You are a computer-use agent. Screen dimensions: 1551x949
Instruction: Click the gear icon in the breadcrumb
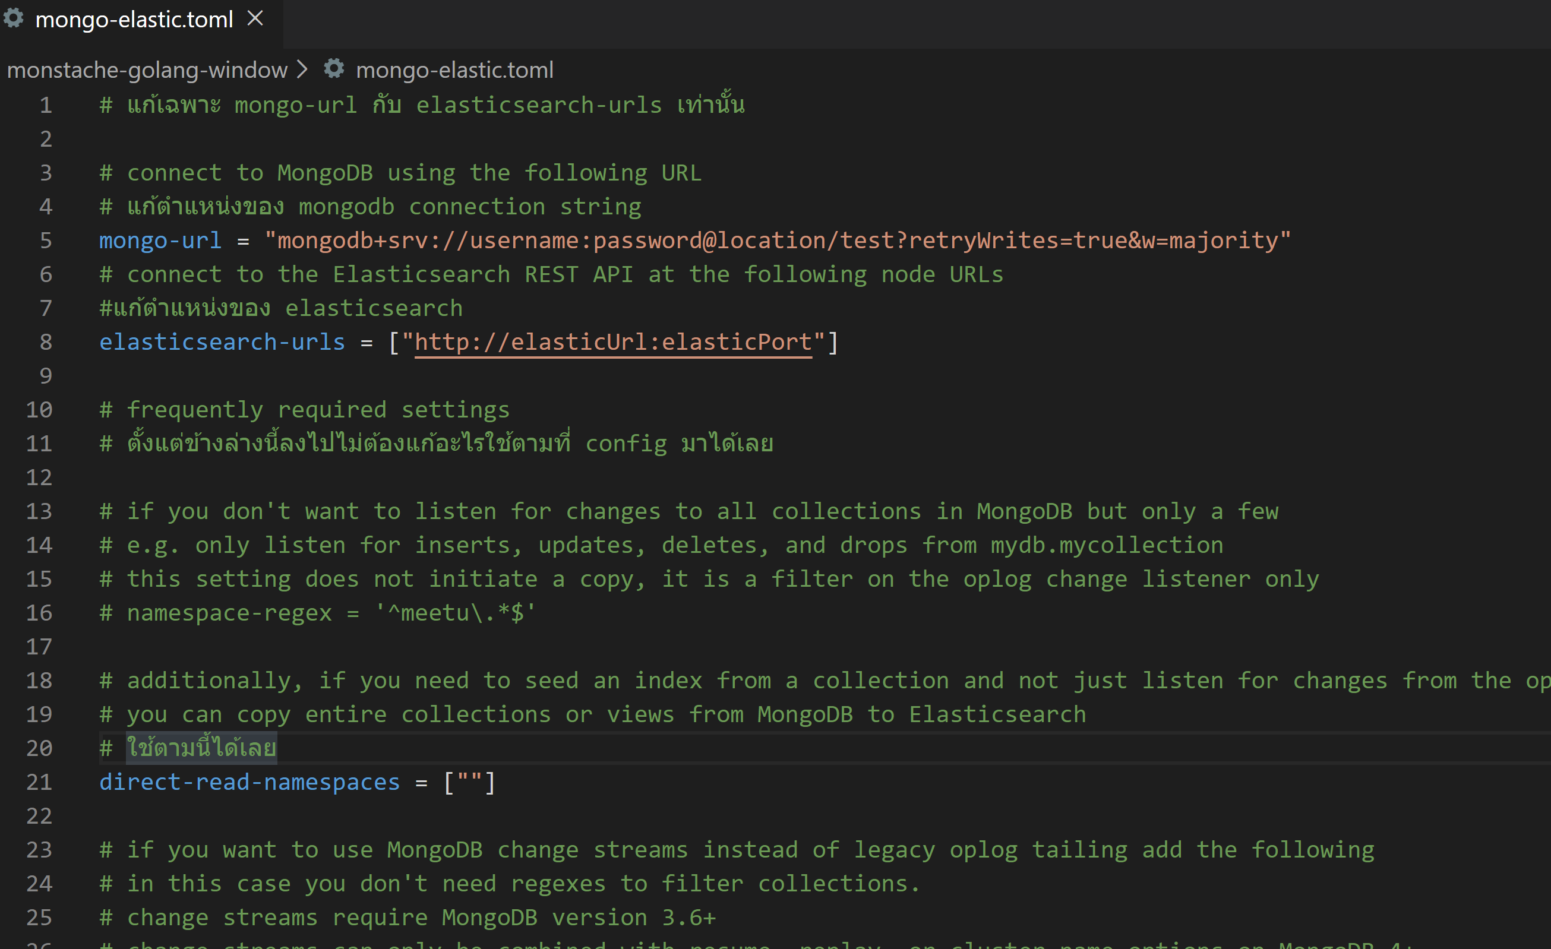(x=334, y=69)
